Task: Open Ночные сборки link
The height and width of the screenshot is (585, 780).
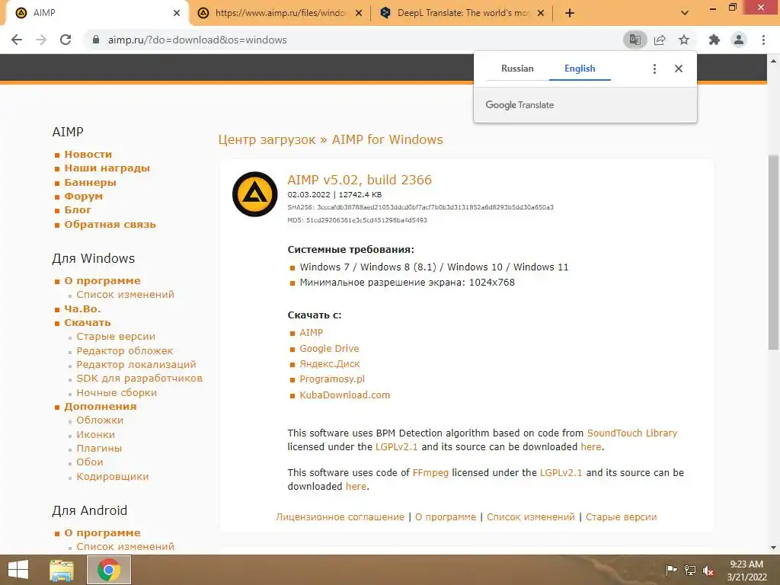Action: pyautogui.click(x=117, y=392)
